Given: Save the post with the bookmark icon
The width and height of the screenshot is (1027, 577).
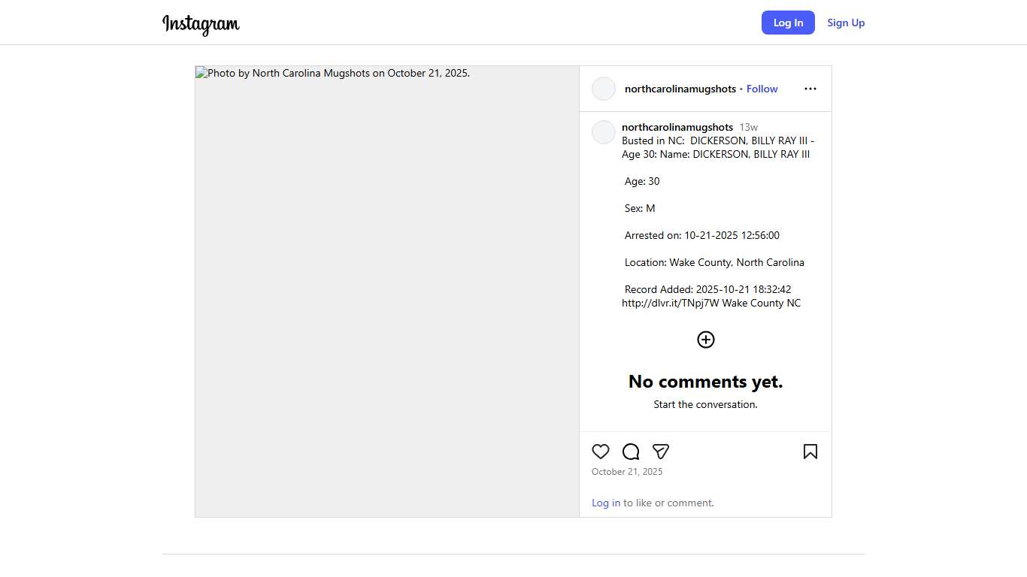Looking at the screenshot, I should point(810,452).
